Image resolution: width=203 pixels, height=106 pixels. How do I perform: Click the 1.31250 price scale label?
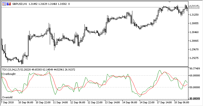coord(194,15)
